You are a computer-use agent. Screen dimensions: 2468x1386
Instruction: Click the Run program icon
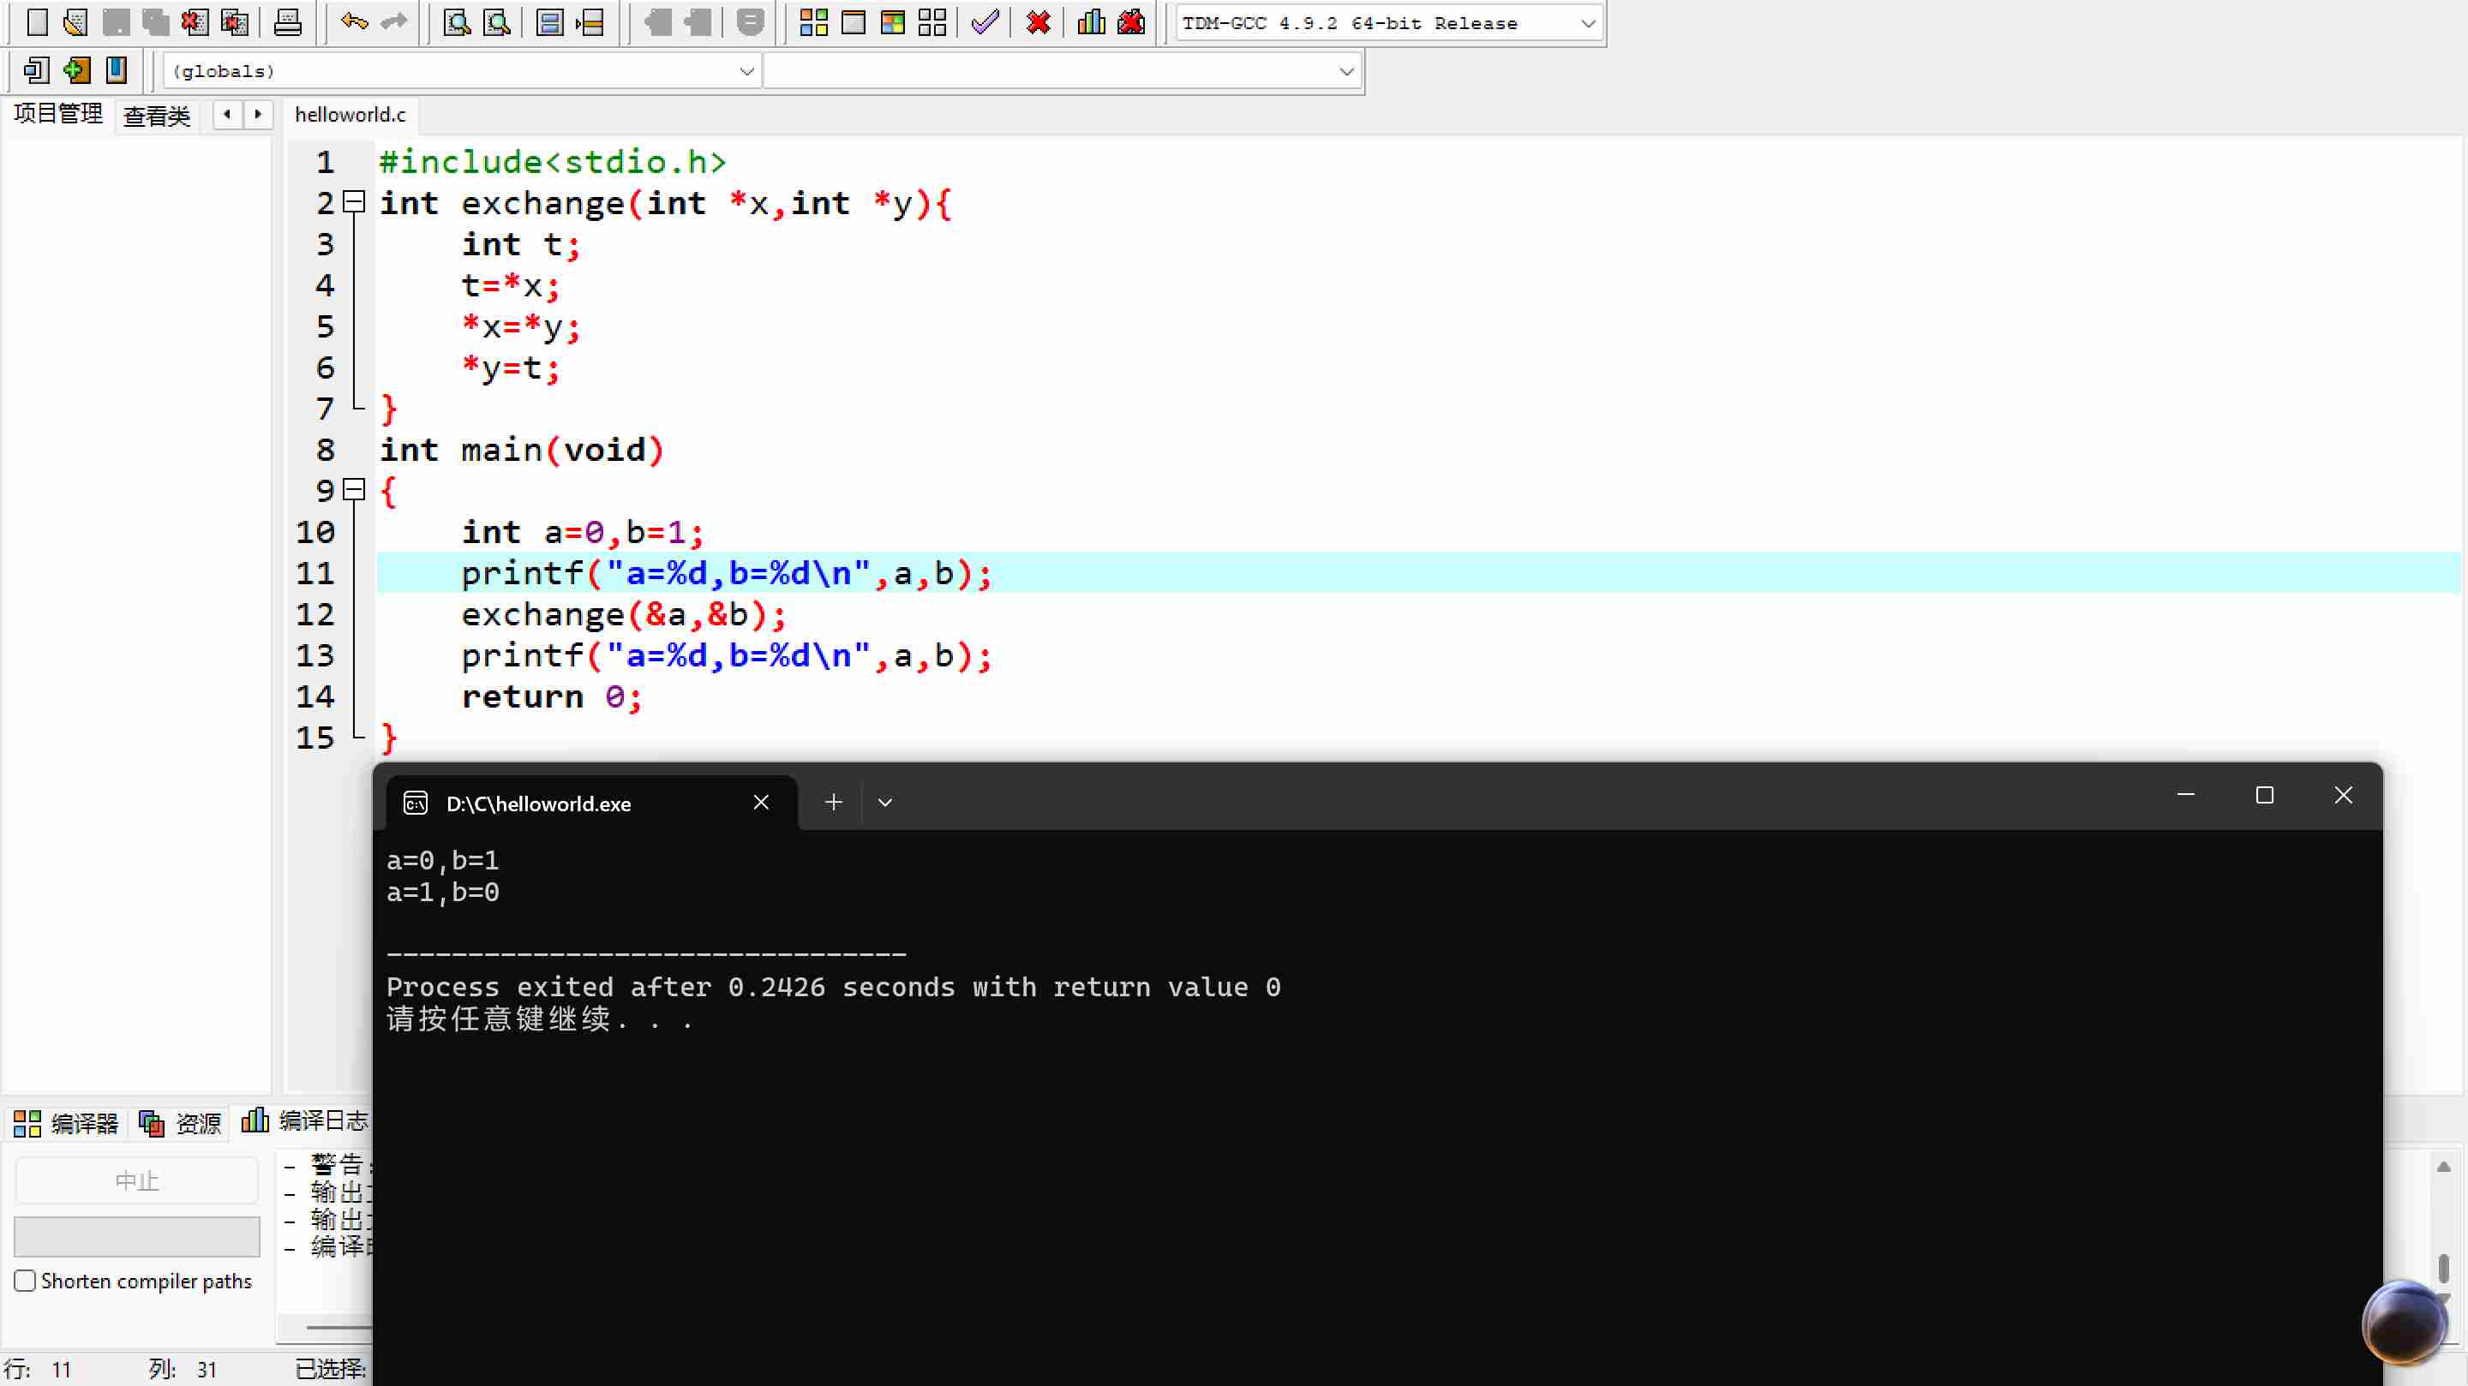pyautogui.click(x=853, y=22)
